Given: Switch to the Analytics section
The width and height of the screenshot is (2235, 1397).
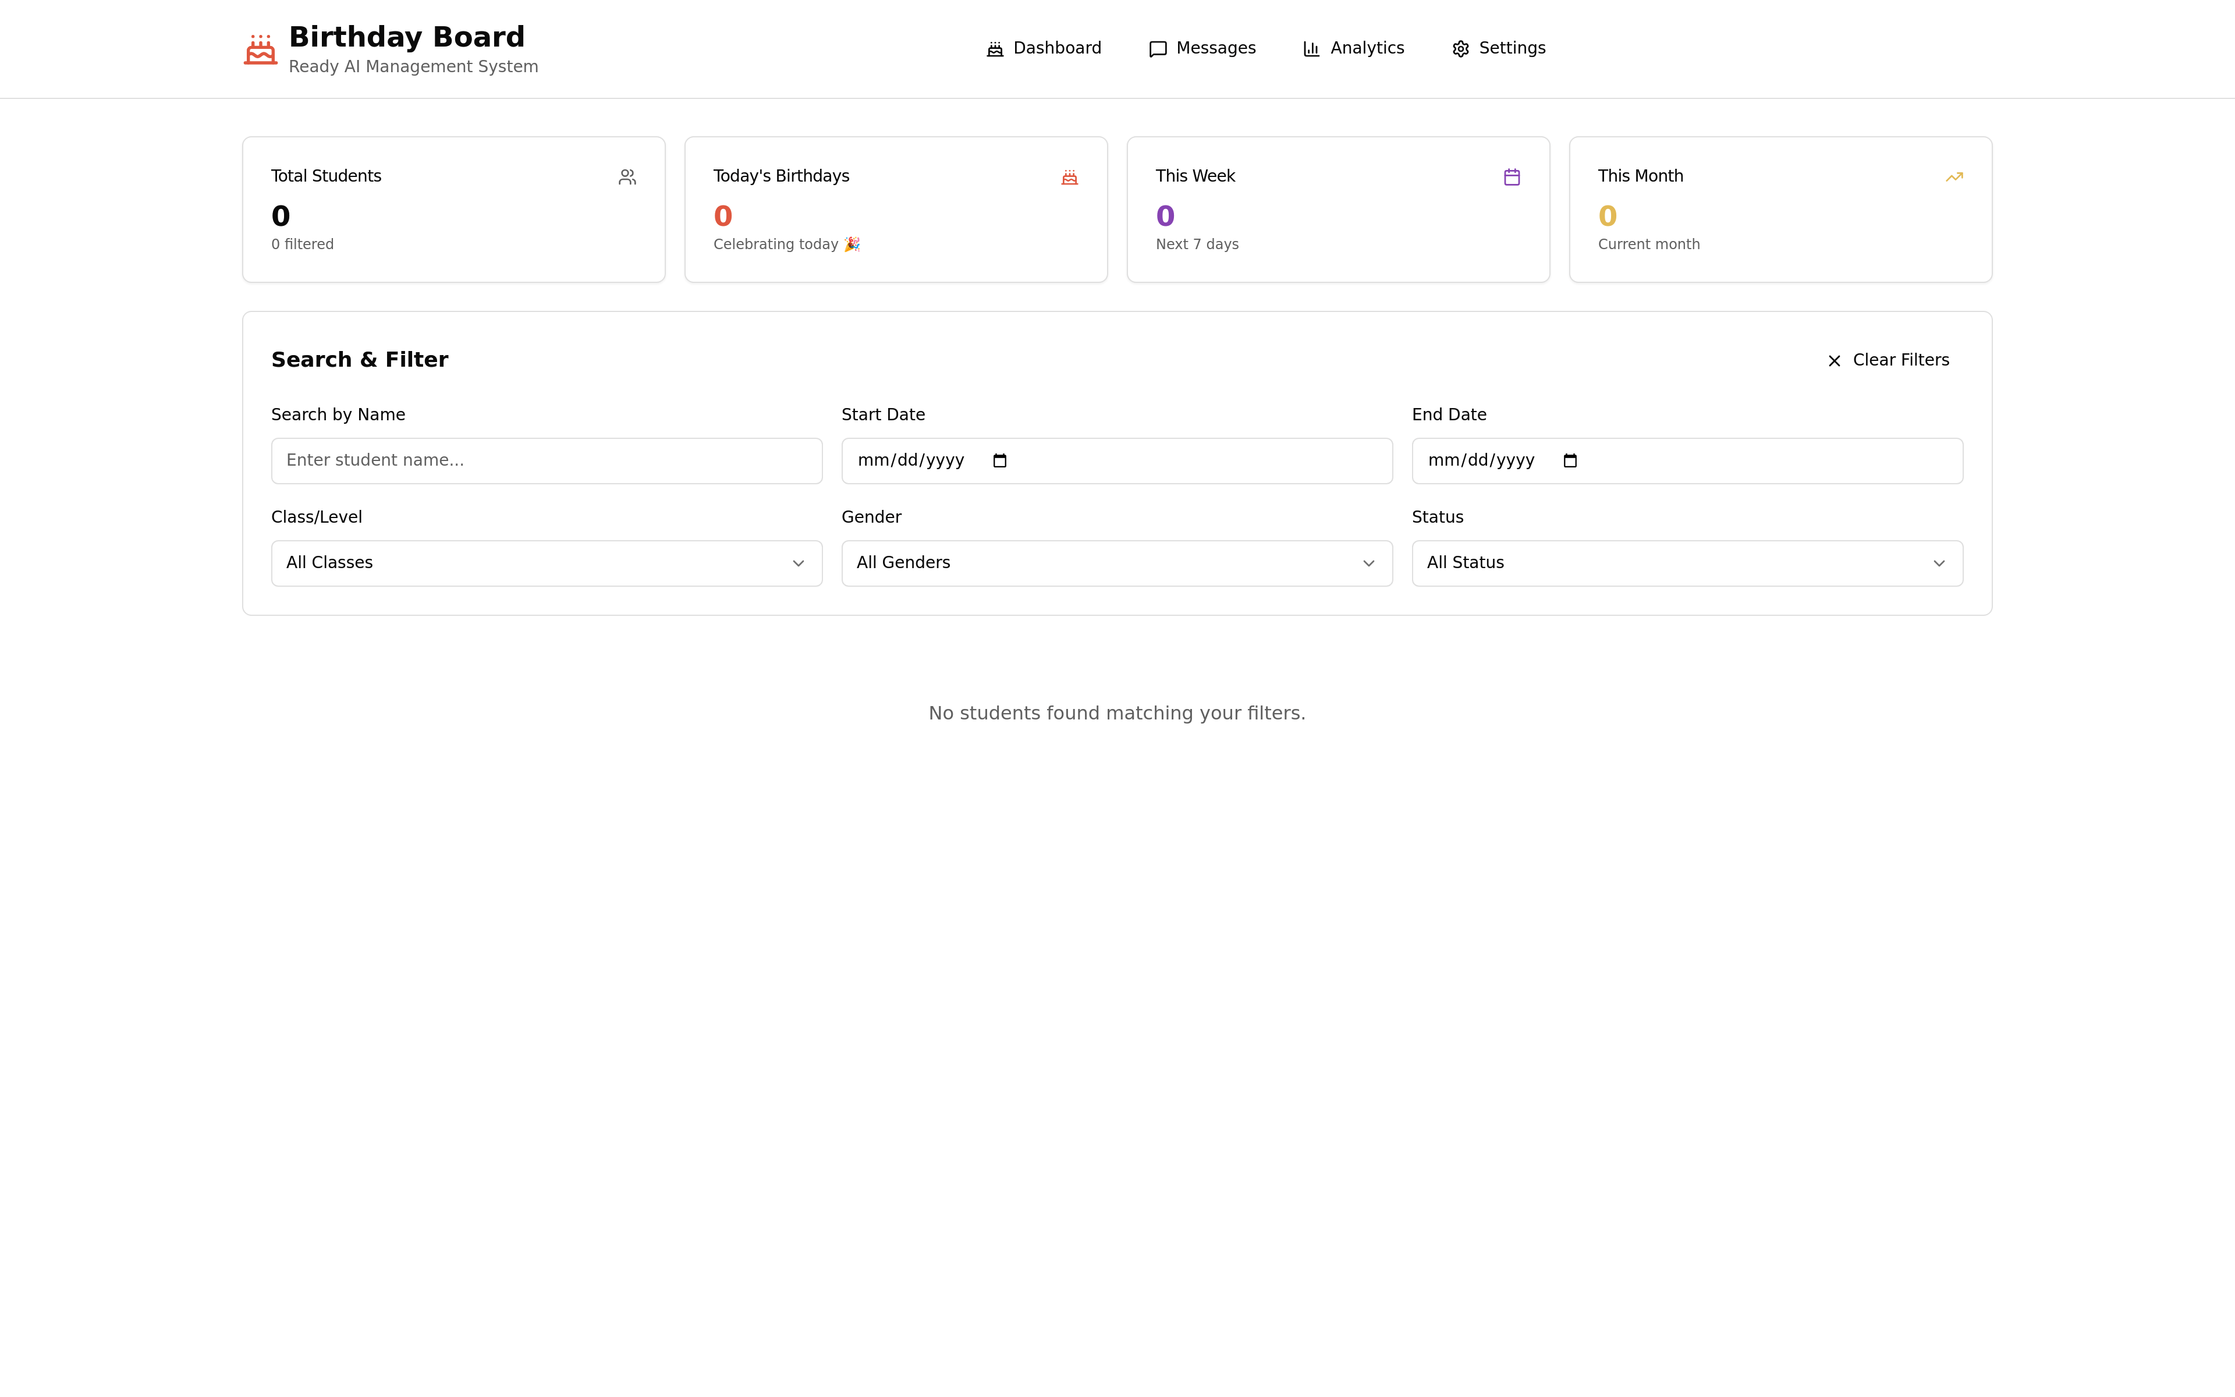Looking at the screenshot, I should click(x=1353, y=48).
